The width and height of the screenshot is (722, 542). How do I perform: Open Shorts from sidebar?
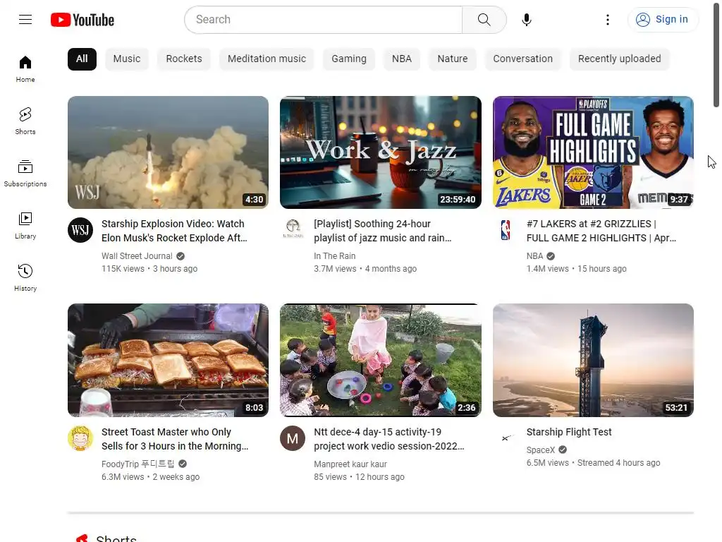click(x=25, y=121)
